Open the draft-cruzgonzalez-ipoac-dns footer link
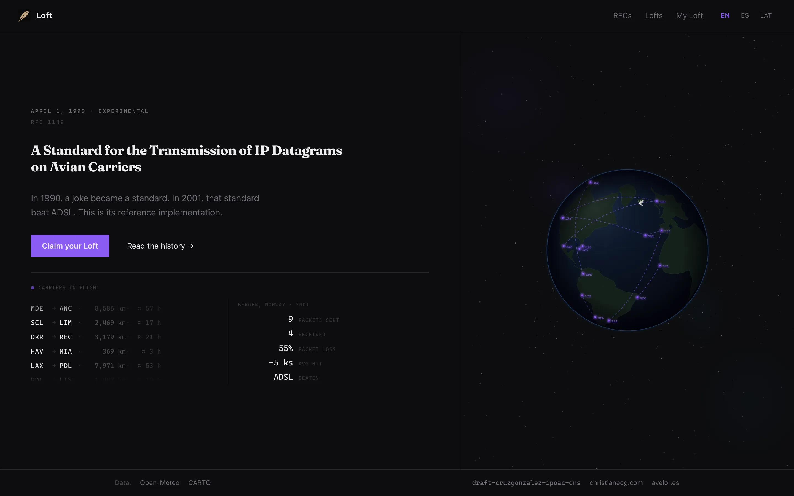 (526, 482)
